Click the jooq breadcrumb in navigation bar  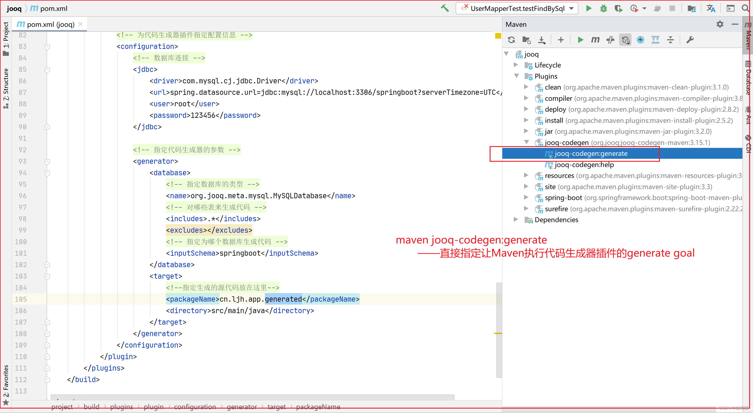[14, 8]
